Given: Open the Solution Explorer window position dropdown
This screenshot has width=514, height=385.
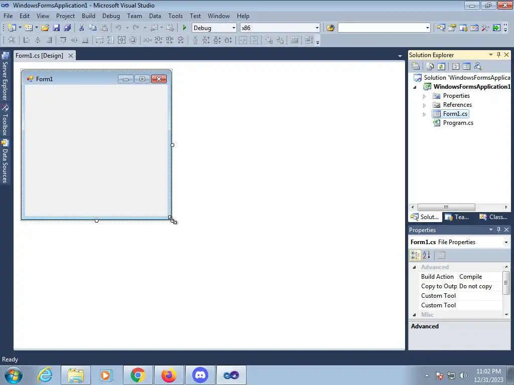Looking at the screenshot, I should 491,55.
